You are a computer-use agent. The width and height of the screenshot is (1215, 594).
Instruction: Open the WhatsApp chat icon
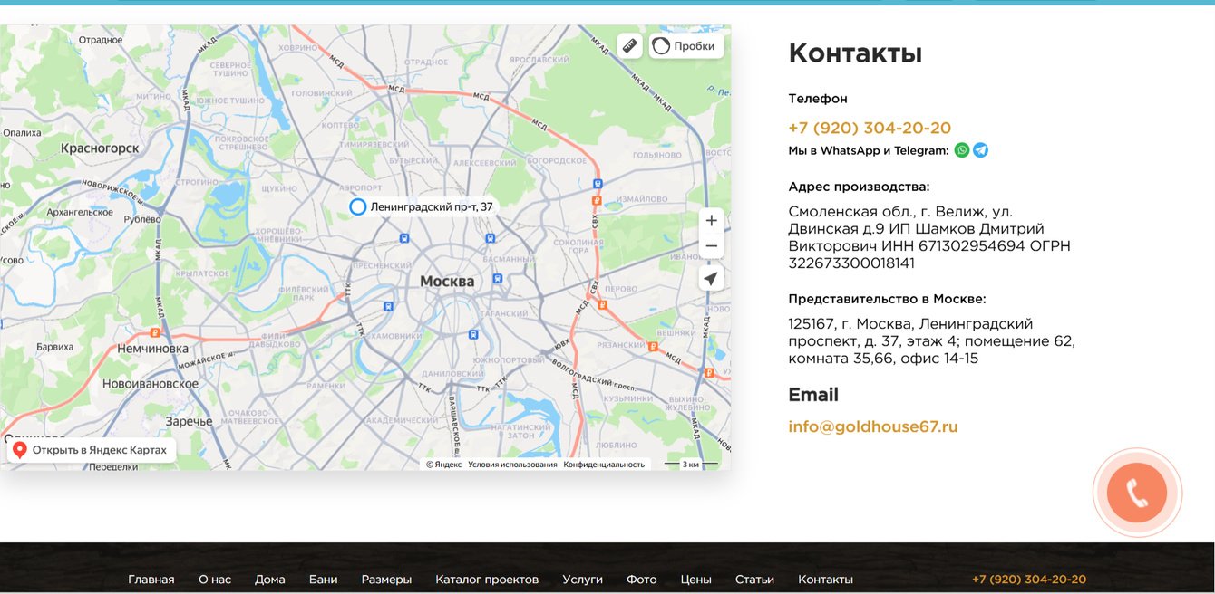click(x=962, y=150)
